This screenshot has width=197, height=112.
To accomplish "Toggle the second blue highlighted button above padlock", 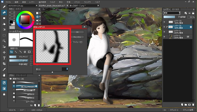I will [4, 89].
